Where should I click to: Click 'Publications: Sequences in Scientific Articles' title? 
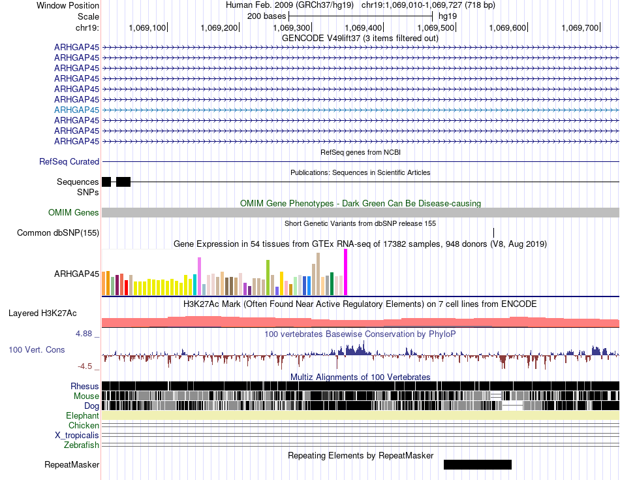pyautogui.click(x=360, y=172)
